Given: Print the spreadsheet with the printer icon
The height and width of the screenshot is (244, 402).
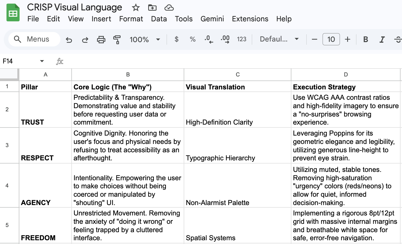Looking at the screenshot, I should tap(101, 40).
